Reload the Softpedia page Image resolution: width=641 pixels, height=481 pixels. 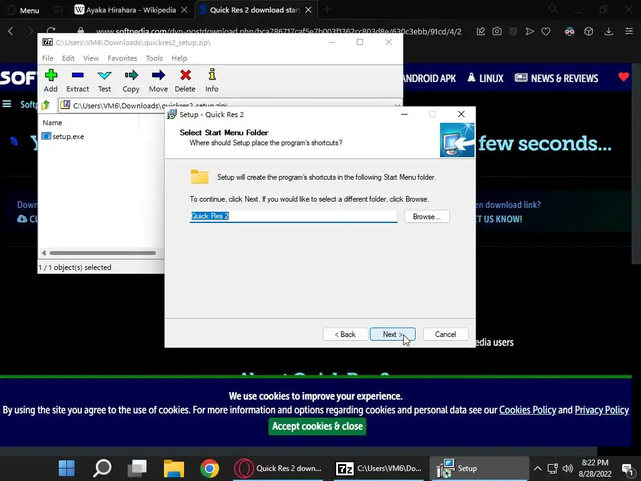click(x=51, y=31)
